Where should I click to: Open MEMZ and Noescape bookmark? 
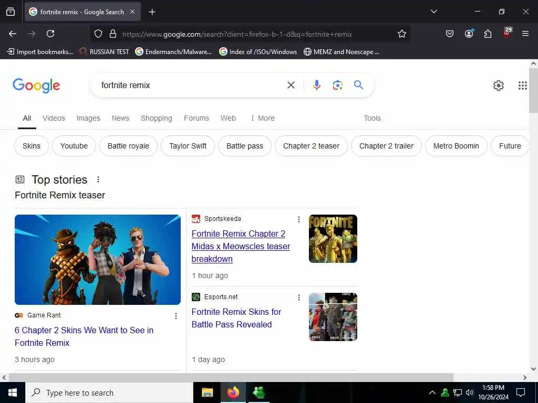point(342,52)
